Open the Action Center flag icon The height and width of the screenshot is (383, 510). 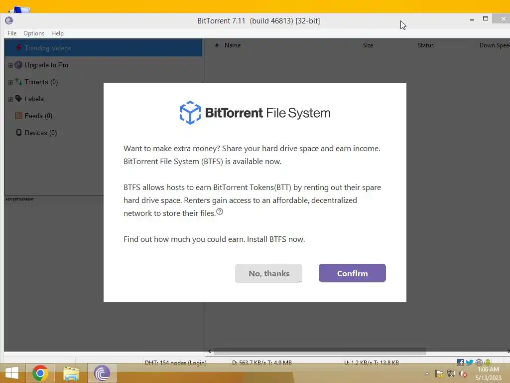tap(439, 374)
